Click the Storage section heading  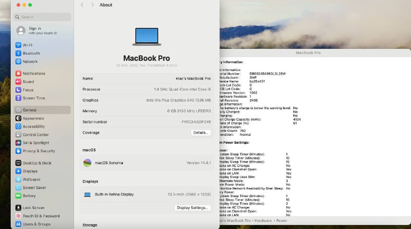click(90, 225)
